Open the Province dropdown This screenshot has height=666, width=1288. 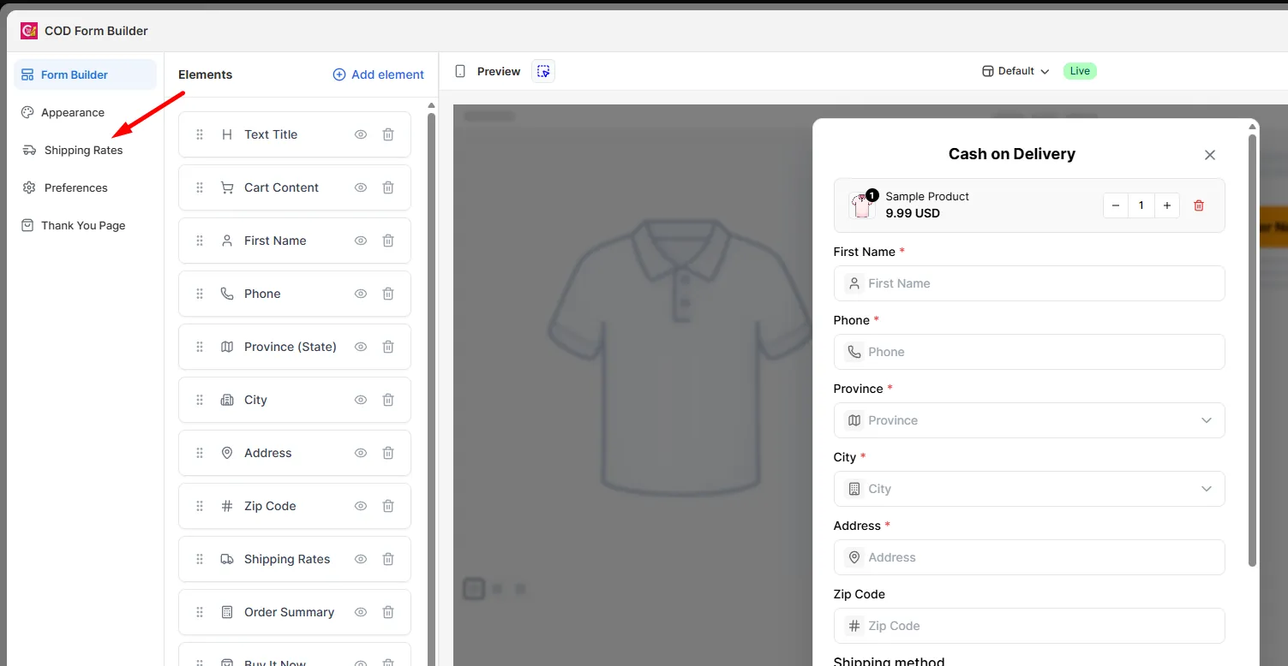pyautogui.click(x=1029, y=420)
